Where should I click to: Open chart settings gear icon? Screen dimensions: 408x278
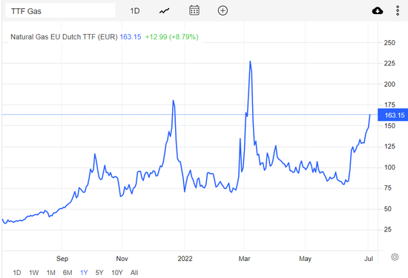(395, 257)
